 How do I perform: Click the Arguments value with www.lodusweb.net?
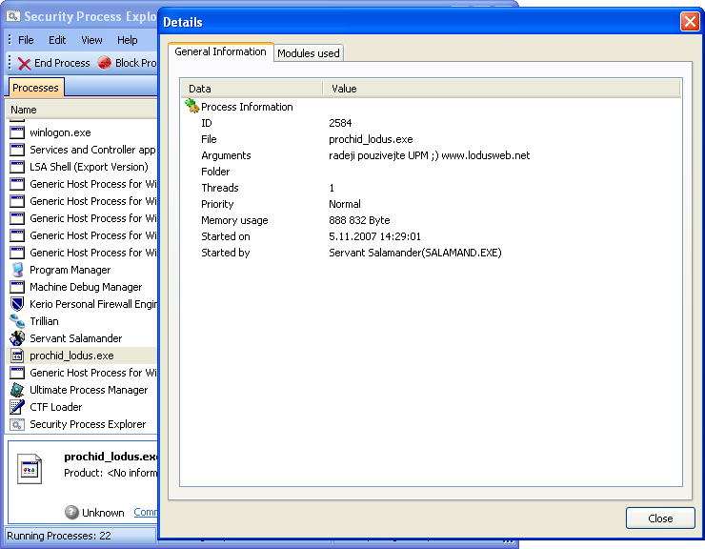coord(430,155)
